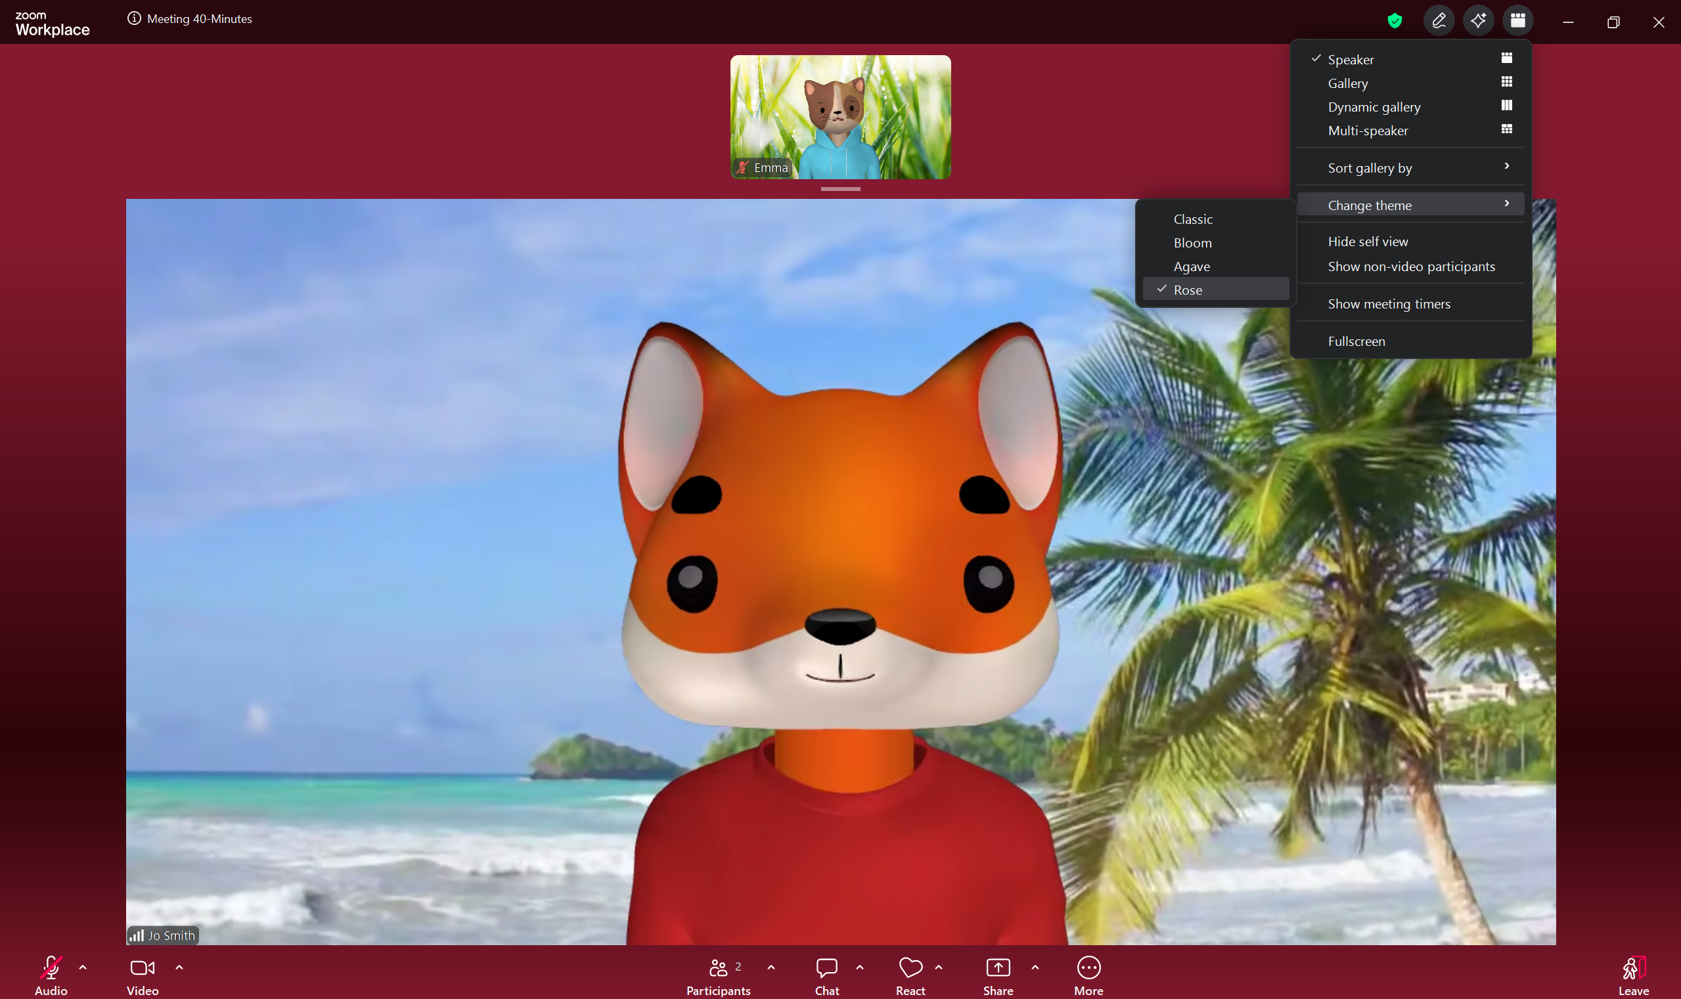Select the Bloom theme

[x=1215, y=242]
